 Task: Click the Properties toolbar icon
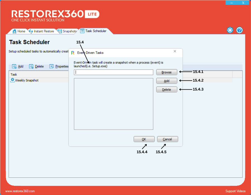click(52, 67)
